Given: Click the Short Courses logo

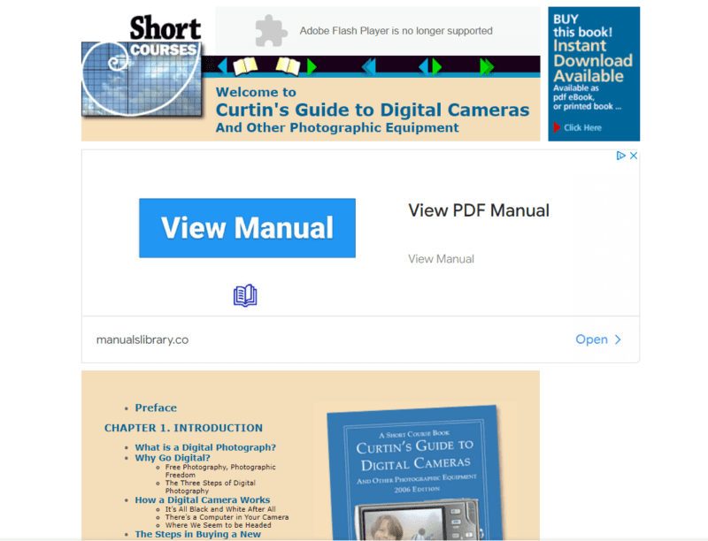Looking at the screenshot, I should click(x=142, y=65).
